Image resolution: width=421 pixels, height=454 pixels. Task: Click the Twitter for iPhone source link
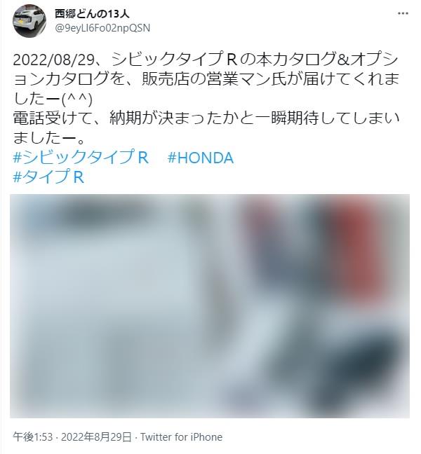click(x=182, y=437)
